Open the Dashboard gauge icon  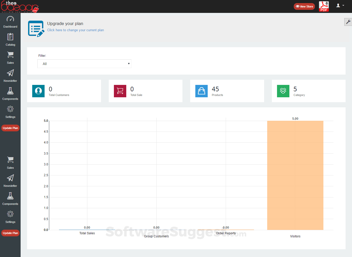[x=10, y=19]
